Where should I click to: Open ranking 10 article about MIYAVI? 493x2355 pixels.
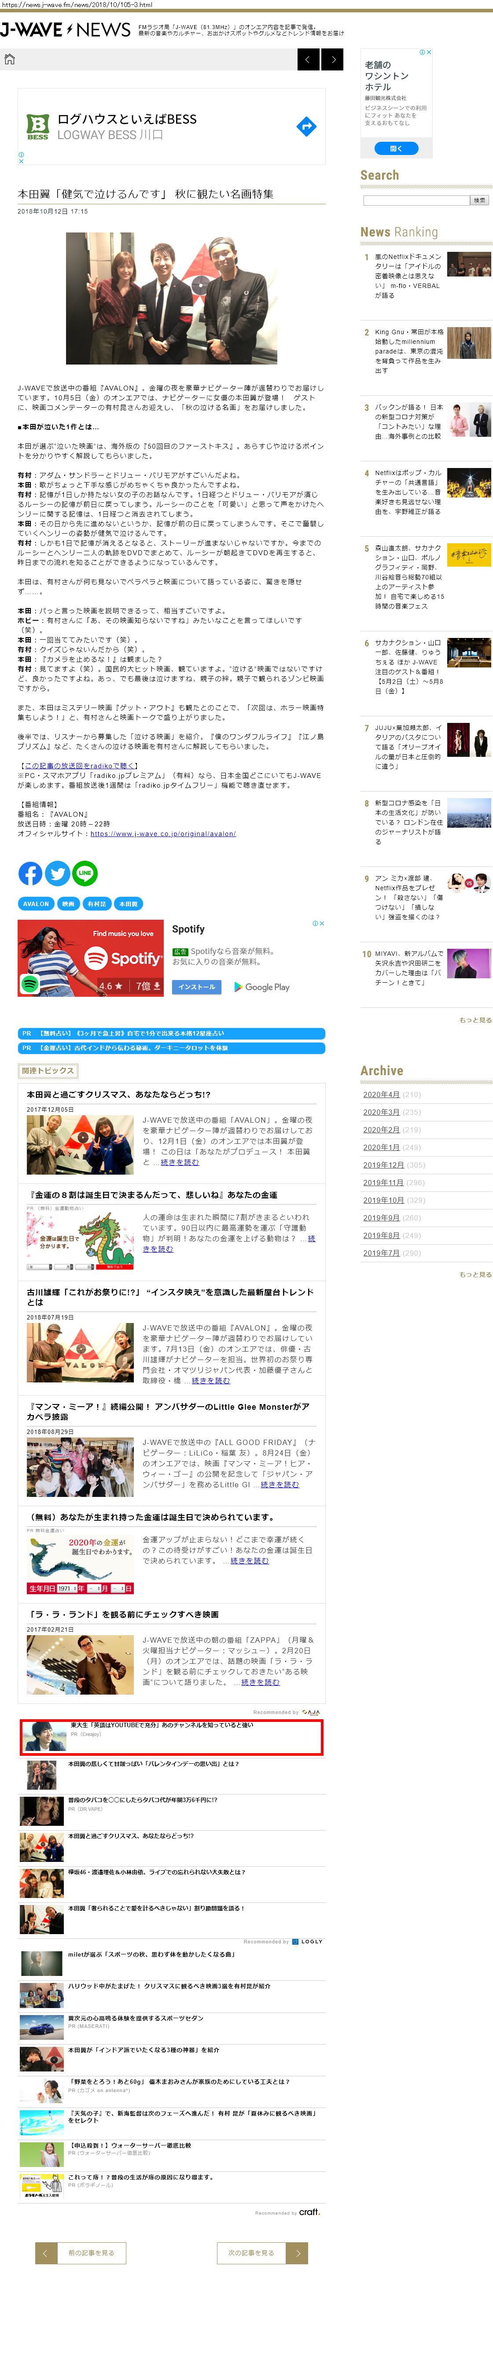pyautogui.click(x=409, y=967)
